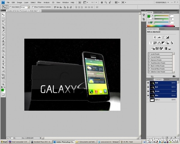This screenshot has width=180, height=144.
Task: Open Total Commander from taskbar
Action: pyautogui.click(x=19, y=142)
